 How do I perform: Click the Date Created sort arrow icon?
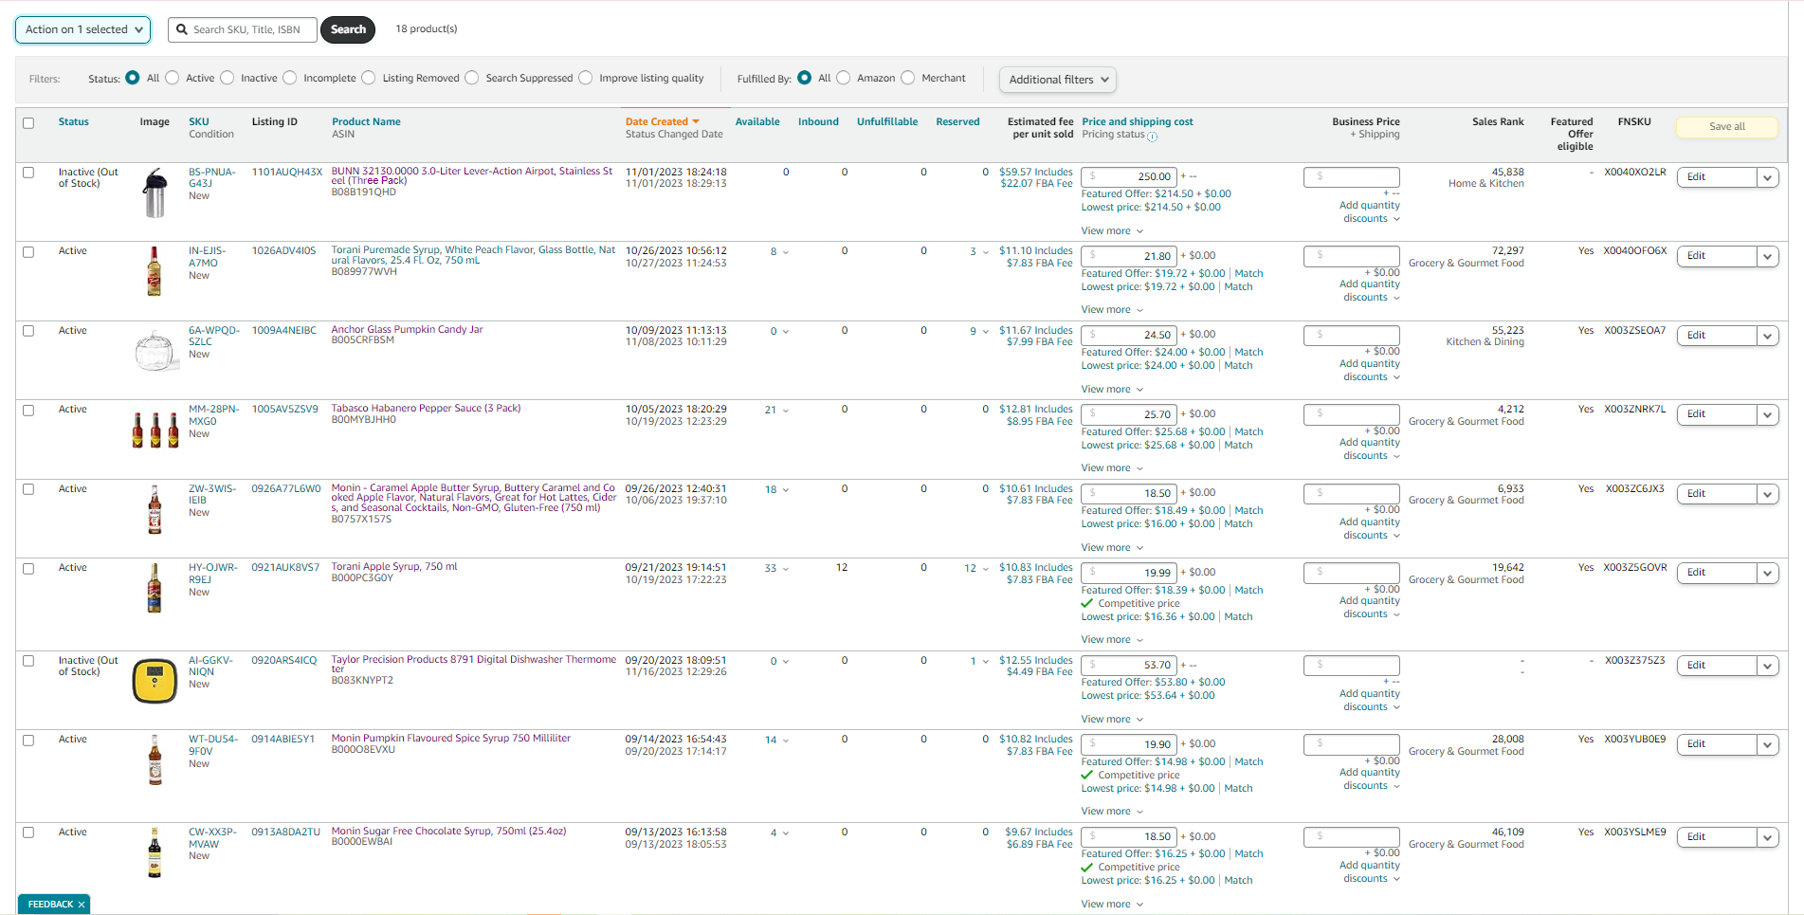(x=696, y=121)
